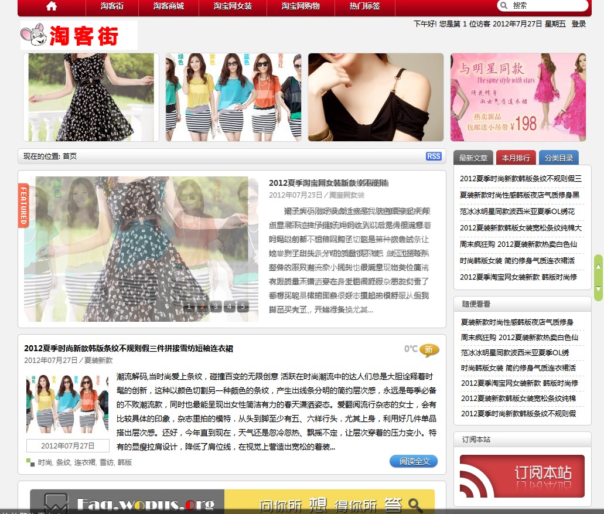Viewport: 604px width, 514px height.
Task: Select slide 5 in featured slider
Action: 243,307
